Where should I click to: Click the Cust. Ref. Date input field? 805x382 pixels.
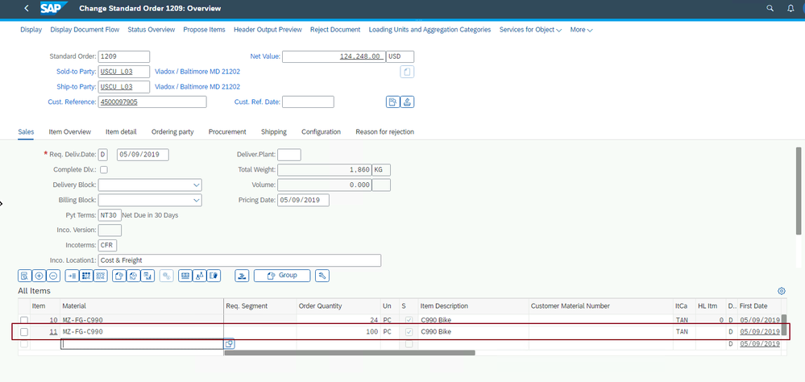tap(308, 102)
